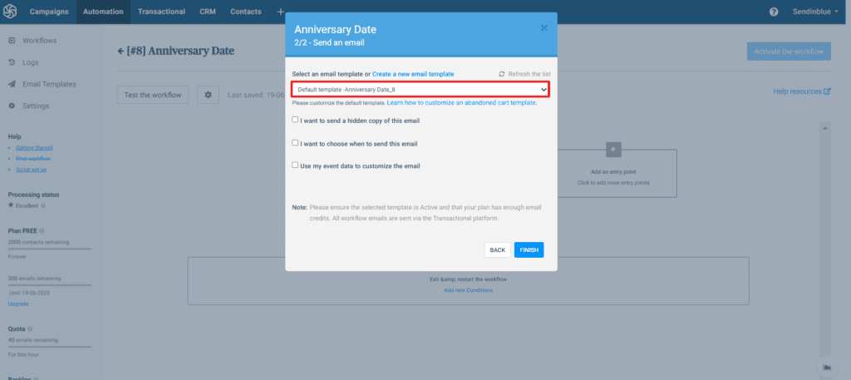Click the BACK button in dialog

point(498,250)
